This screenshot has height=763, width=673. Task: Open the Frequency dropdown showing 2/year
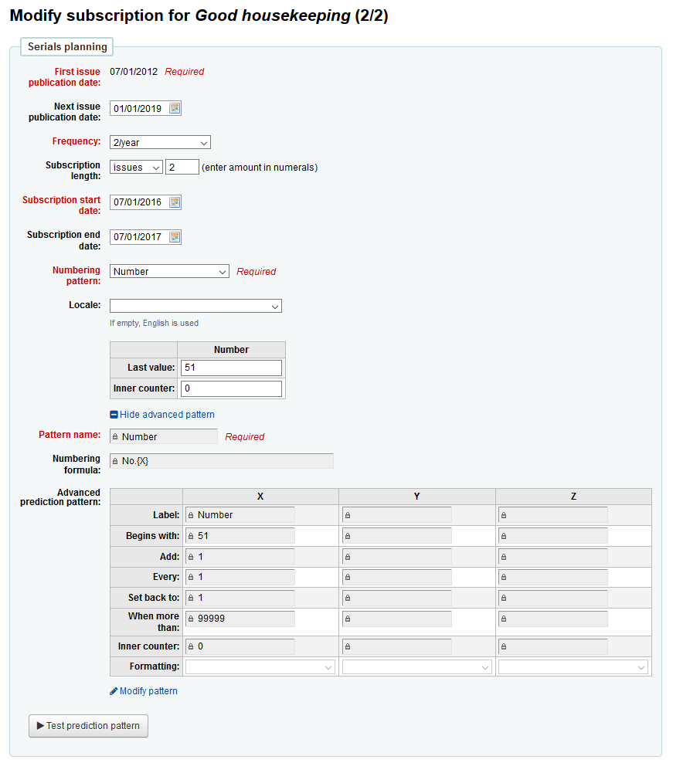coord(160,142)
